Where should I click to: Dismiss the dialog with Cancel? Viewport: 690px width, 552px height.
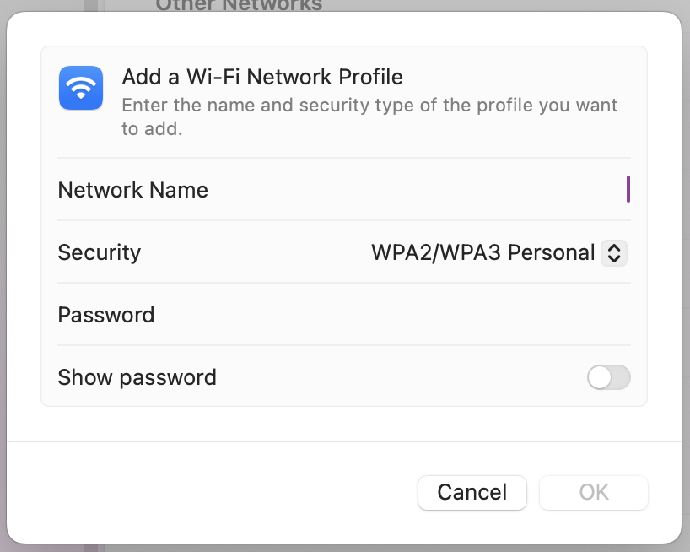pos(472,492)
